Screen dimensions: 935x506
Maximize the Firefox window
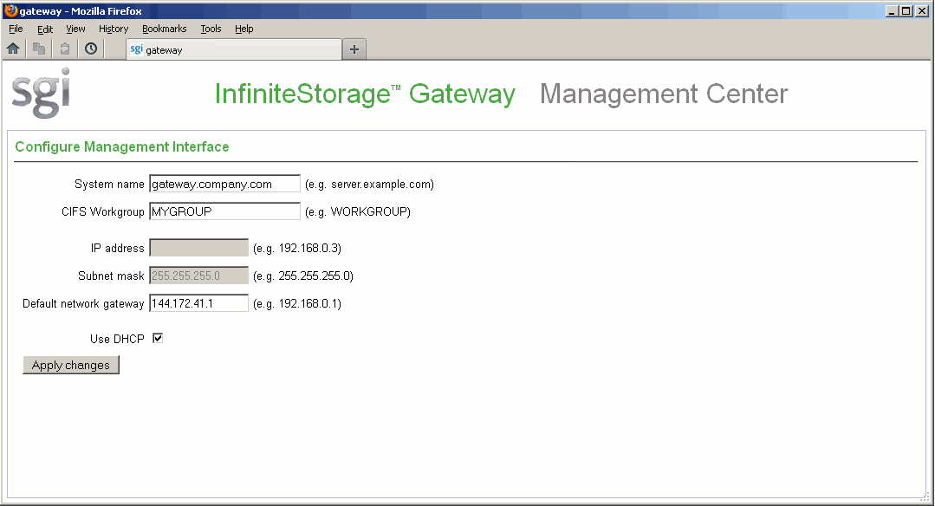point(906,10)
